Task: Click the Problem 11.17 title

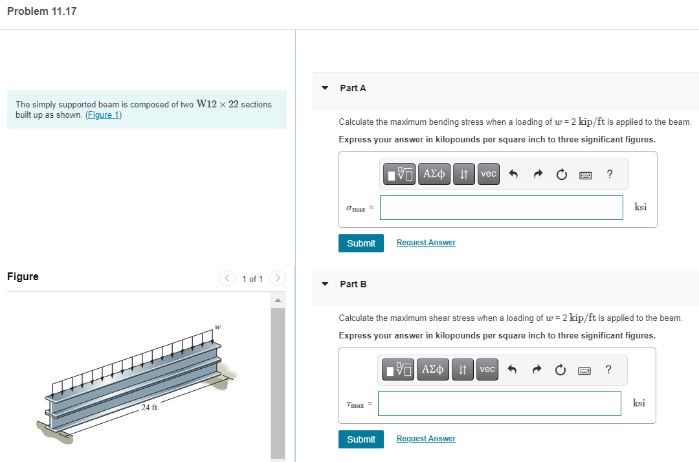Action: [x=42, y=12]
